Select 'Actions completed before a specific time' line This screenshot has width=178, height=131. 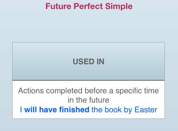pos(89,91)
